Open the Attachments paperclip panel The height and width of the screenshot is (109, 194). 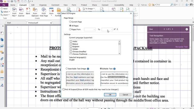pyautogui.click(x=2, y=58)
